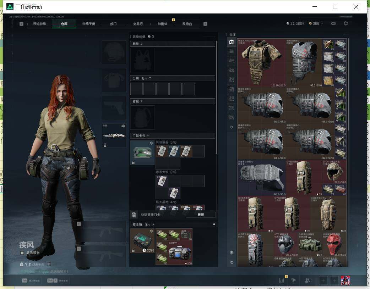Select the first primary weapon slot
Screen dimensions: 370x289
click(101, 231)
